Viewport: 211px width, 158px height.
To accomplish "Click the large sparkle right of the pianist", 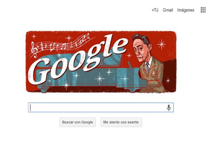I will (162, 44).
